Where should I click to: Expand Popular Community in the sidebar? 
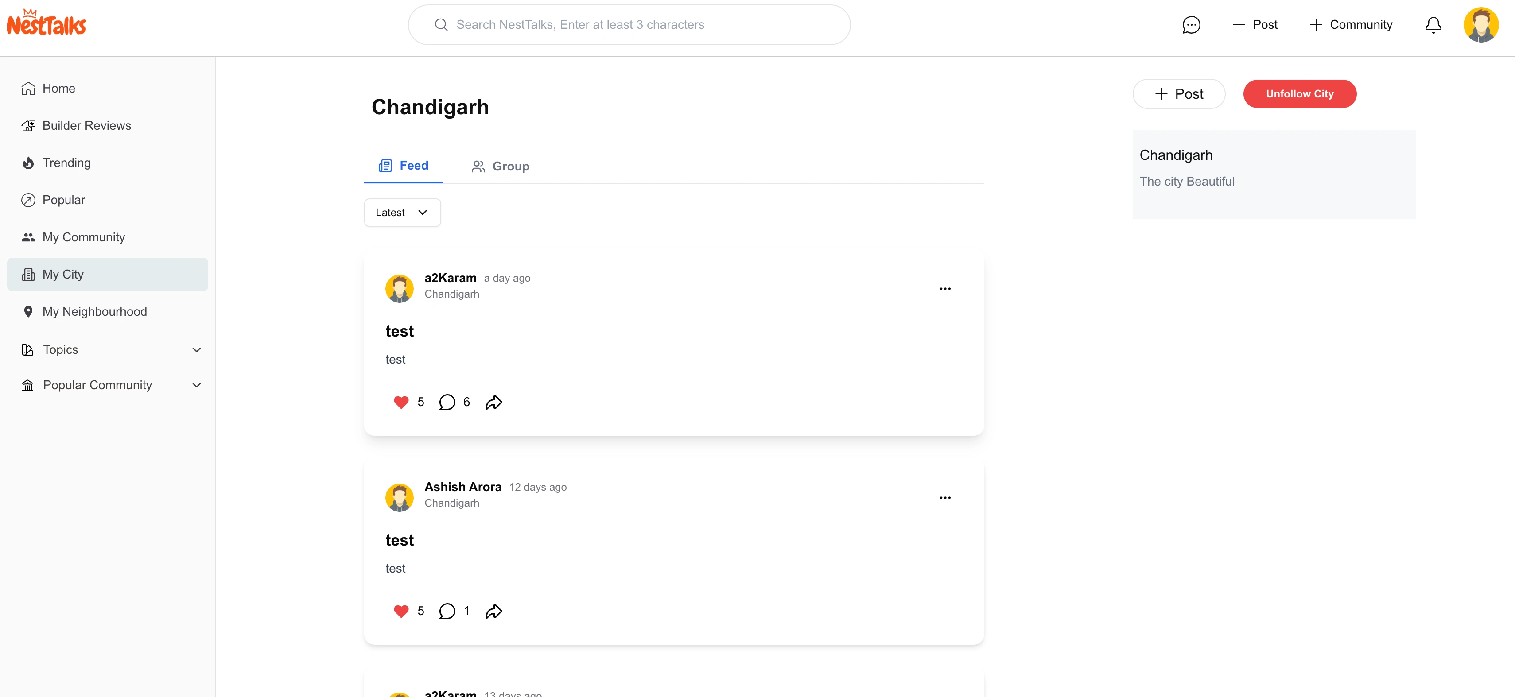point(196,386)
